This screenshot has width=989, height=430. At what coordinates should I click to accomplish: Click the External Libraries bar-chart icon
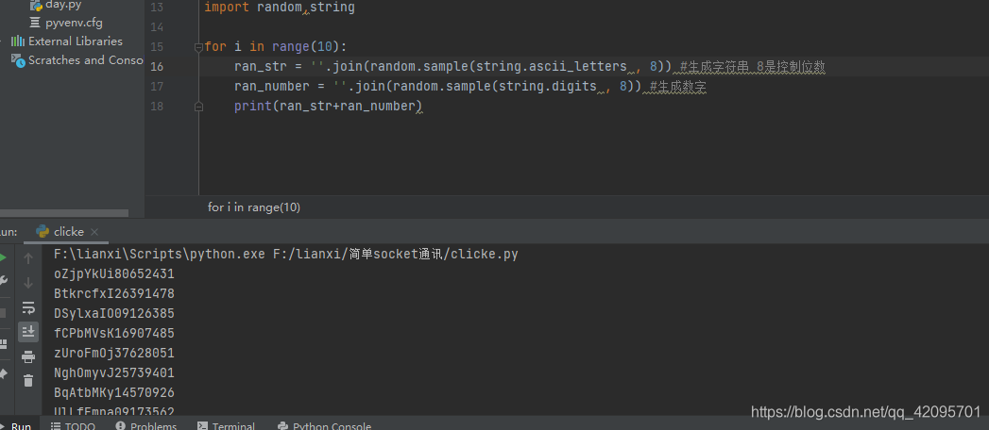pos(18,41)
